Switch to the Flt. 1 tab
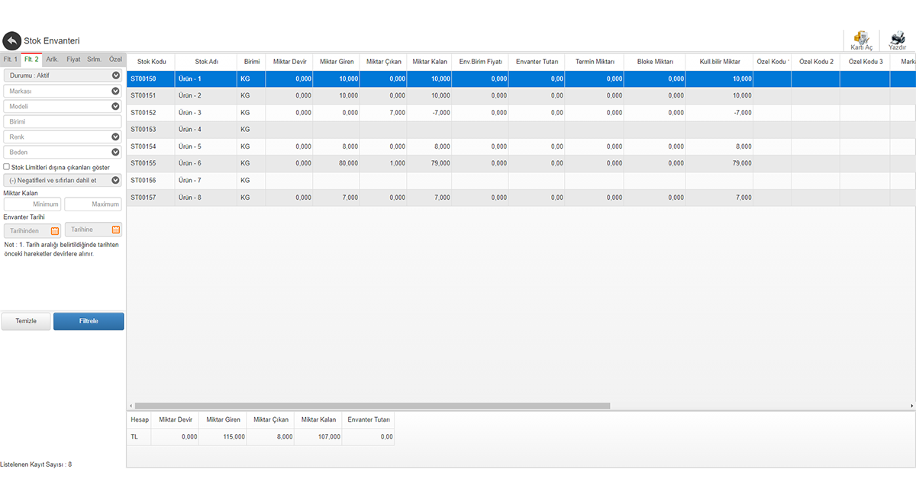 point(10,59)
